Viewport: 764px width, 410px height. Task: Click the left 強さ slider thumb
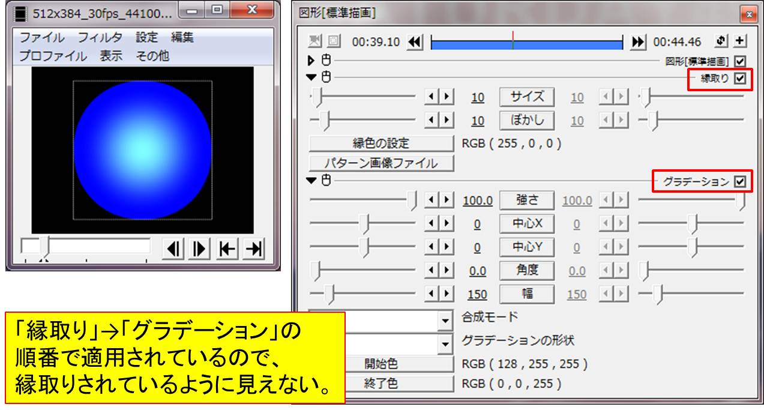tap(412, 200)
